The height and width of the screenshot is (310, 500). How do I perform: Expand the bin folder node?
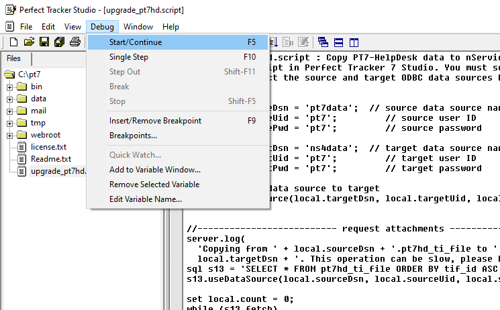point(10,87)
